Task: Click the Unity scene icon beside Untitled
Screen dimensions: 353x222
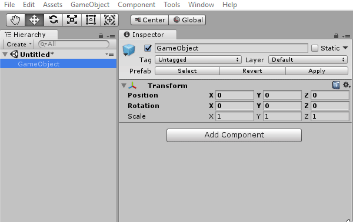Action: coord(14,54)
